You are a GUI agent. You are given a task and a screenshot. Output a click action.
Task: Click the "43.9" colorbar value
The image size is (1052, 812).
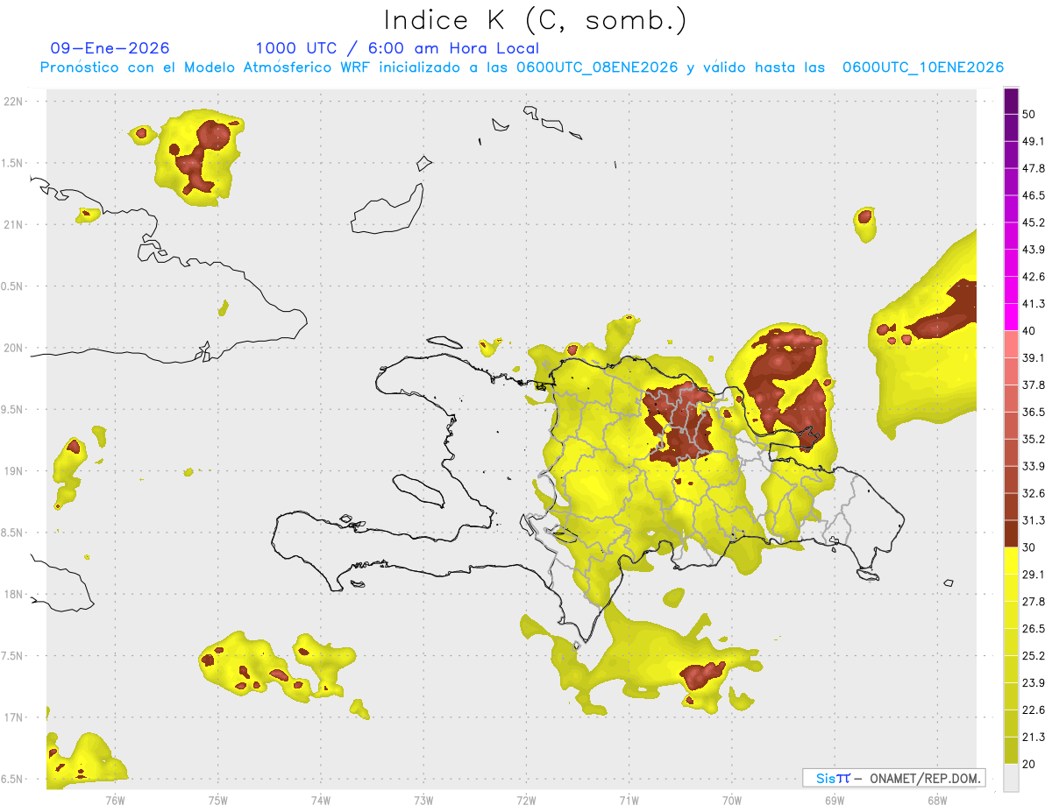[1034, 250]
